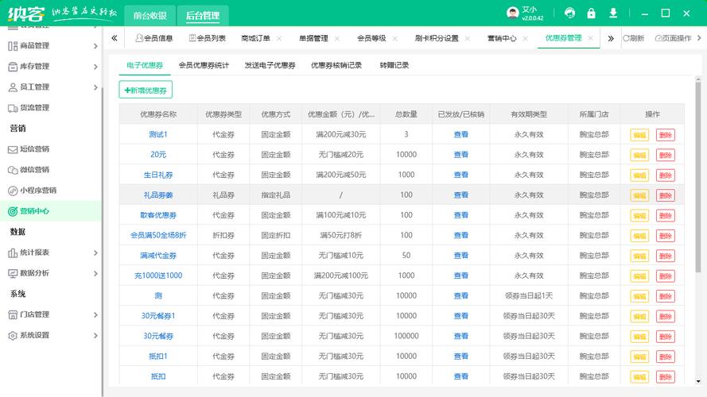Click the customer service headset icon
Image resolution: width=707 pixels, height=397 pixels.
point(569,13)
